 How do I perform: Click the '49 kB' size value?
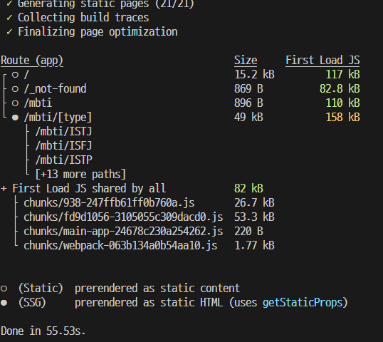point(248,118)
